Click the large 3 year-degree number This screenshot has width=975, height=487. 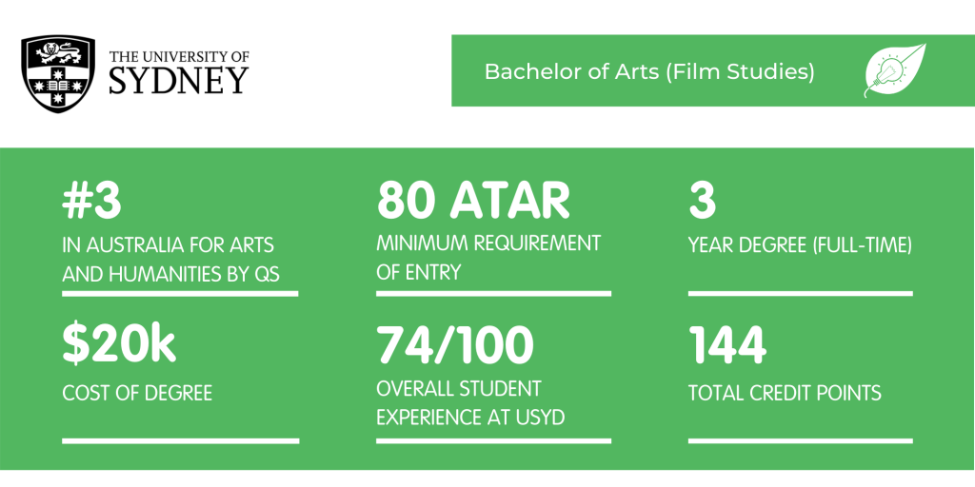click(x=703, y=201)
